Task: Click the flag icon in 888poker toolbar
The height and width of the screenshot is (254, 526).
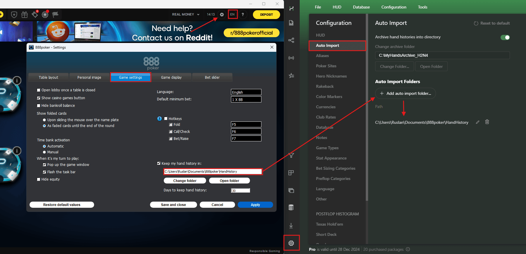Action: tap(55, 14)
